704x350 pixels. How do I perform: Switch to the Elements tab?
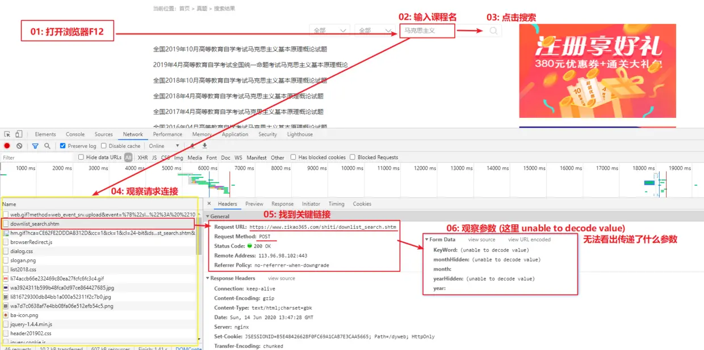(x=45, y=134)
